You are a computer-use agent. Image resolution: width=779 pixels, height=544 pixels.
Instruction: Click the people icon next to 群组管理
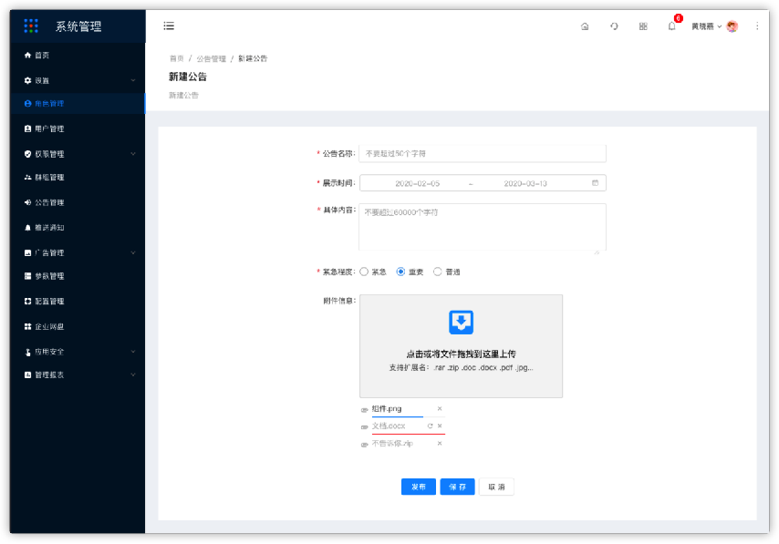(27, 177)
